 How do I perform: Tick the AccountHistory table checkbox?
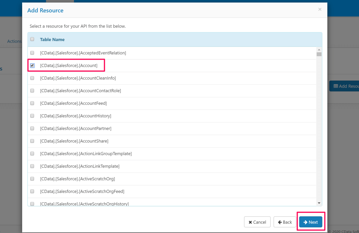point(32,116)
